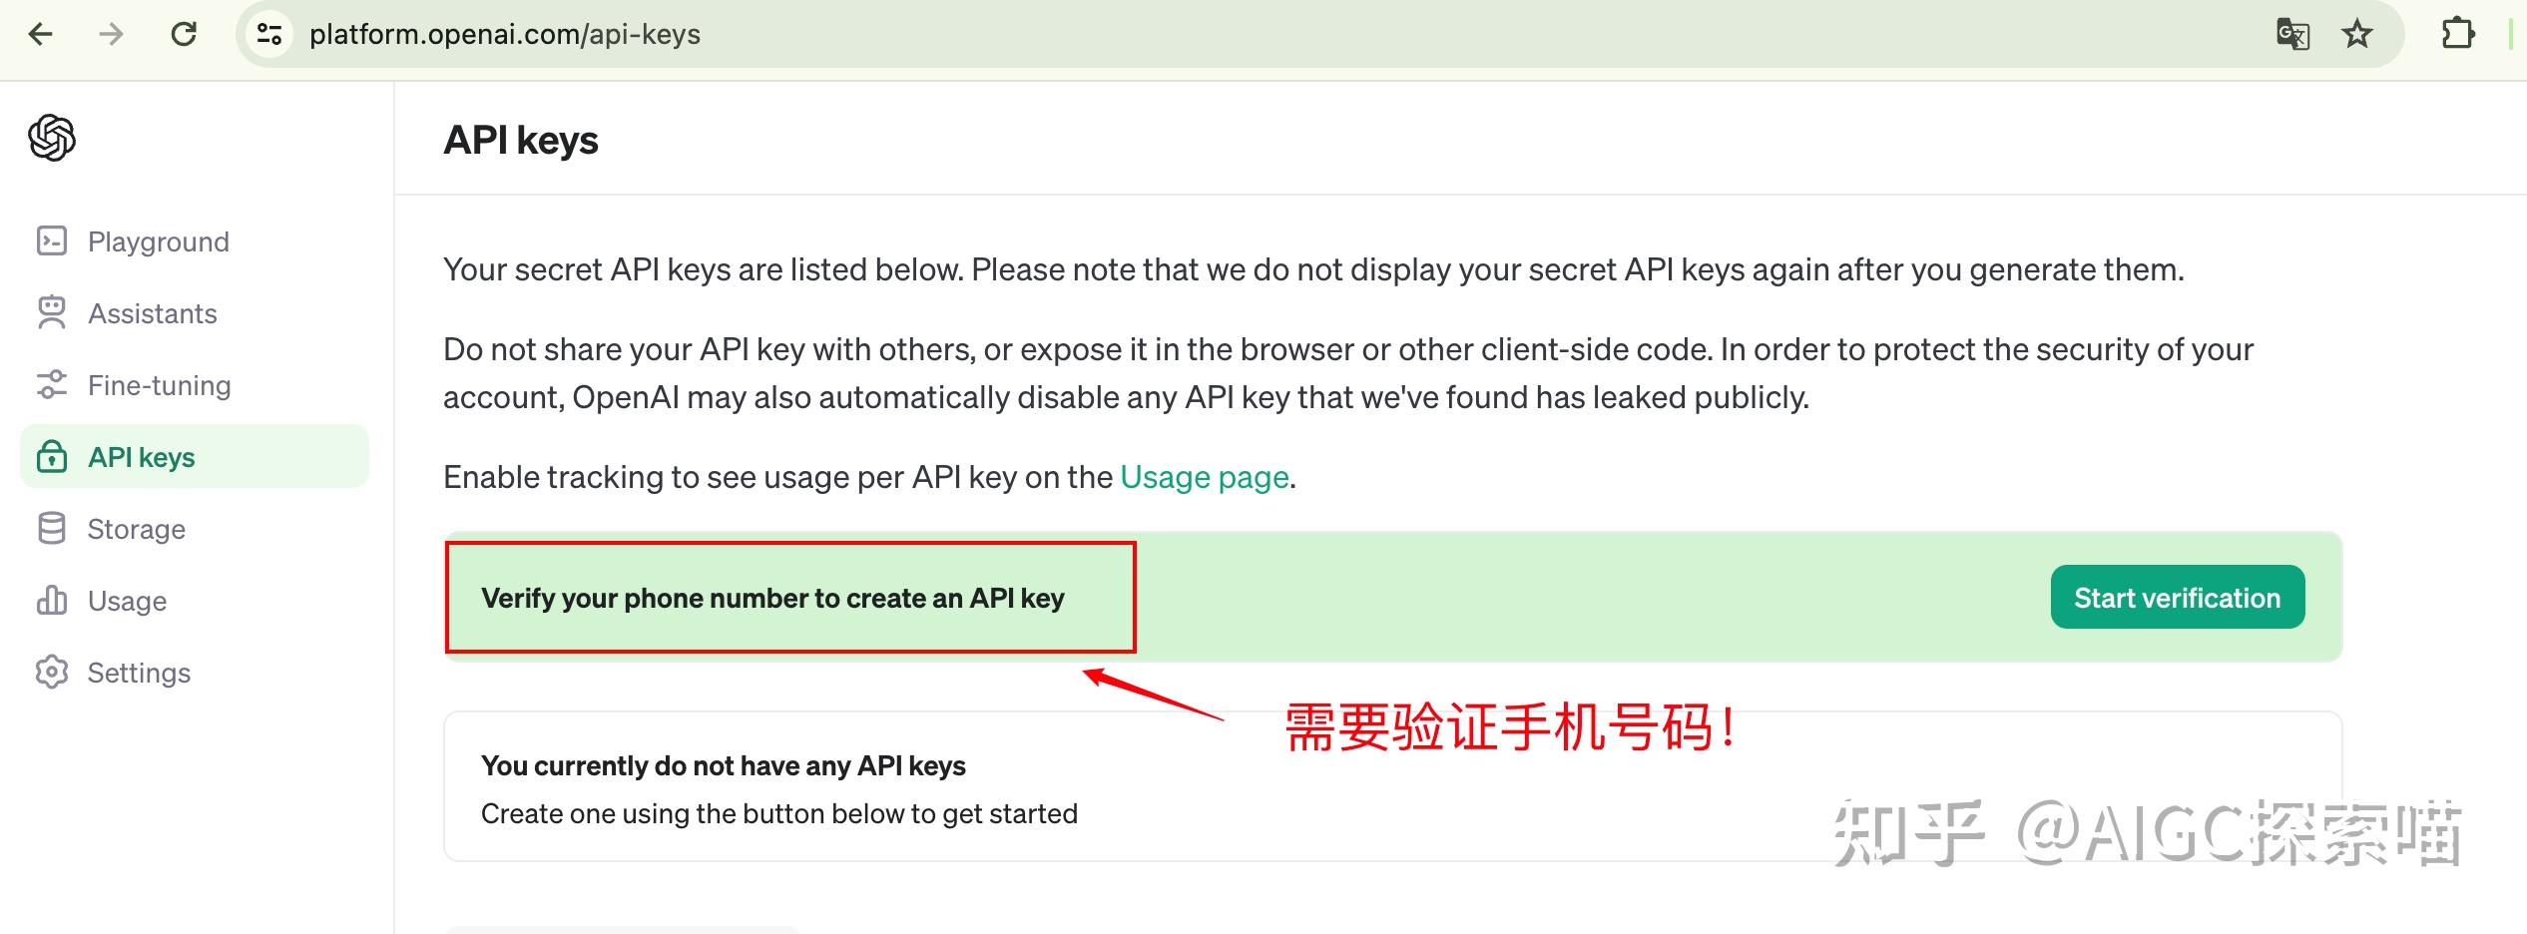Click the Playground terminal icon
The image size is (2527, 934).
[x=52, y=241]
